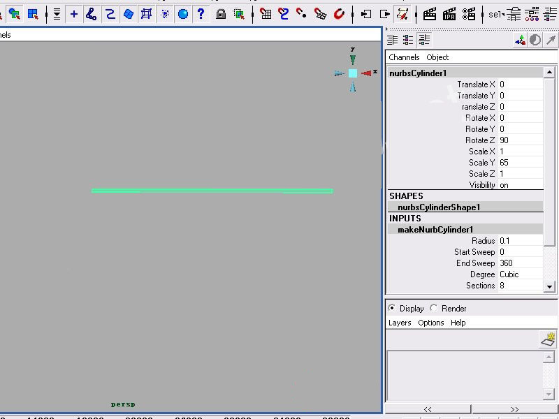Image resolution: width=559 pixels, height=419 pixels.
Task: Open the selection mask menu arrow
Action: pyautogui.click(x=57, y=14)
